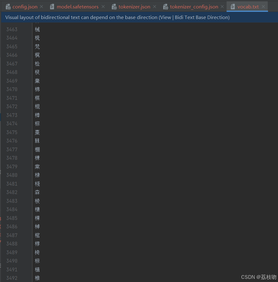Click line number 3486 in gutter
The width and height of the screenshot is (278, 282).
click(x=12, y=226)
